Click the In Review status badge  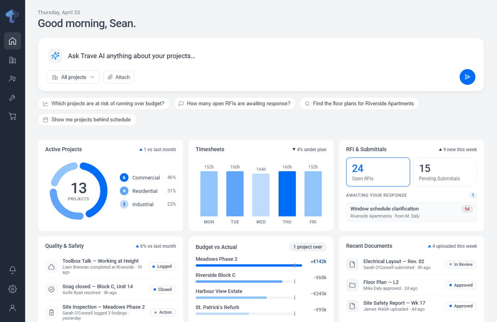point(461,264)
